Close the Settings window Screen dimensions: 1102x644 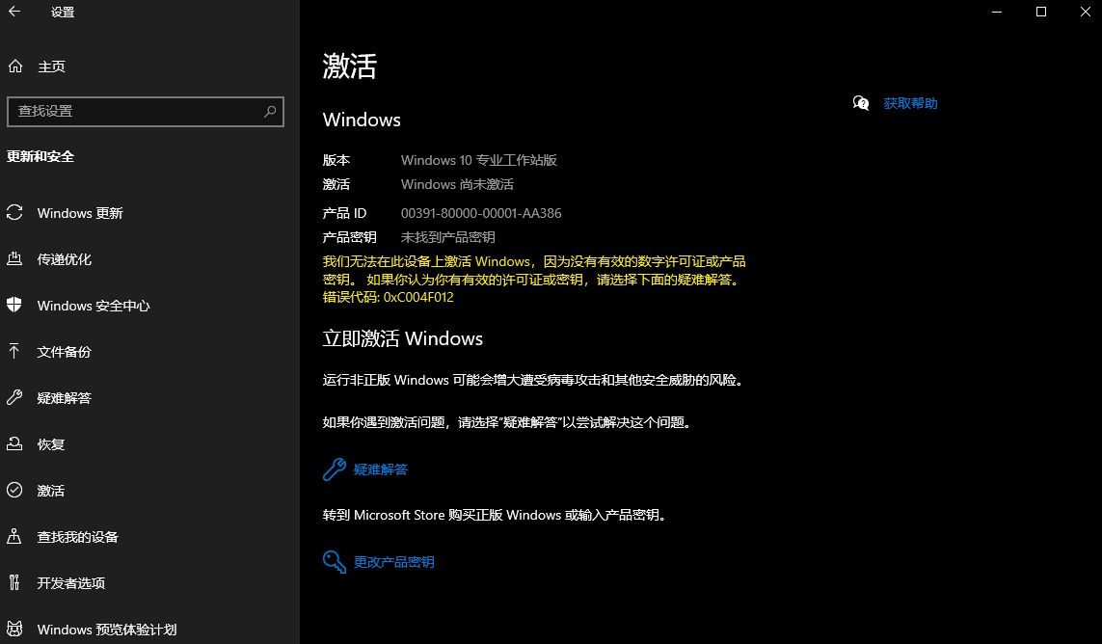click(1086, 12)
